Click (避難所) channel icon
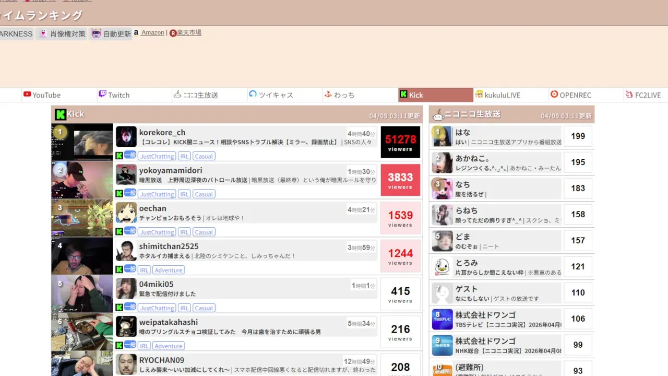 coord(442,369)
